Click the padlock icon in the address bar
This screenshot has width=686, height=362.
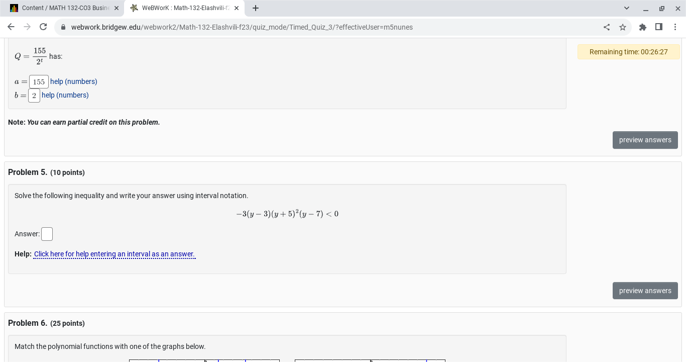63,27
